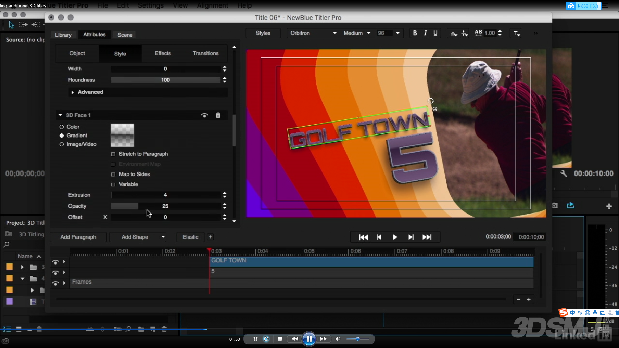Enable Stretch to Paragraph checkbox
The image size is (619, 348).
113,154
